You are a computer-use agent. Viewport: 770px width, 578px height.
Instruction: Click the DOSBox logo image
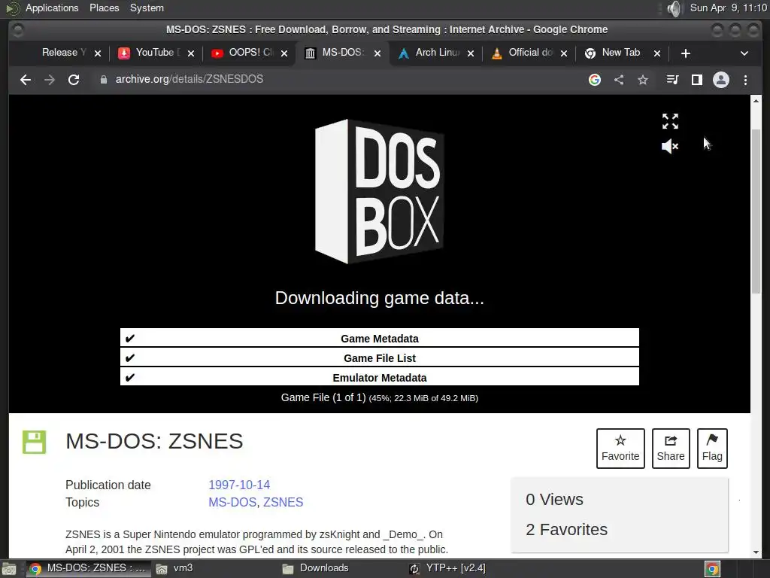[379, 192]
